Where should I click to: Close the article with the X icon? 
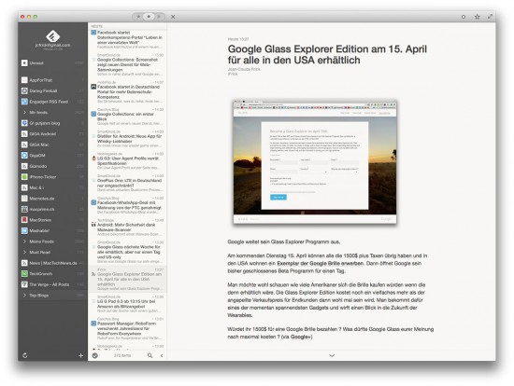click(x=173, y=17)
